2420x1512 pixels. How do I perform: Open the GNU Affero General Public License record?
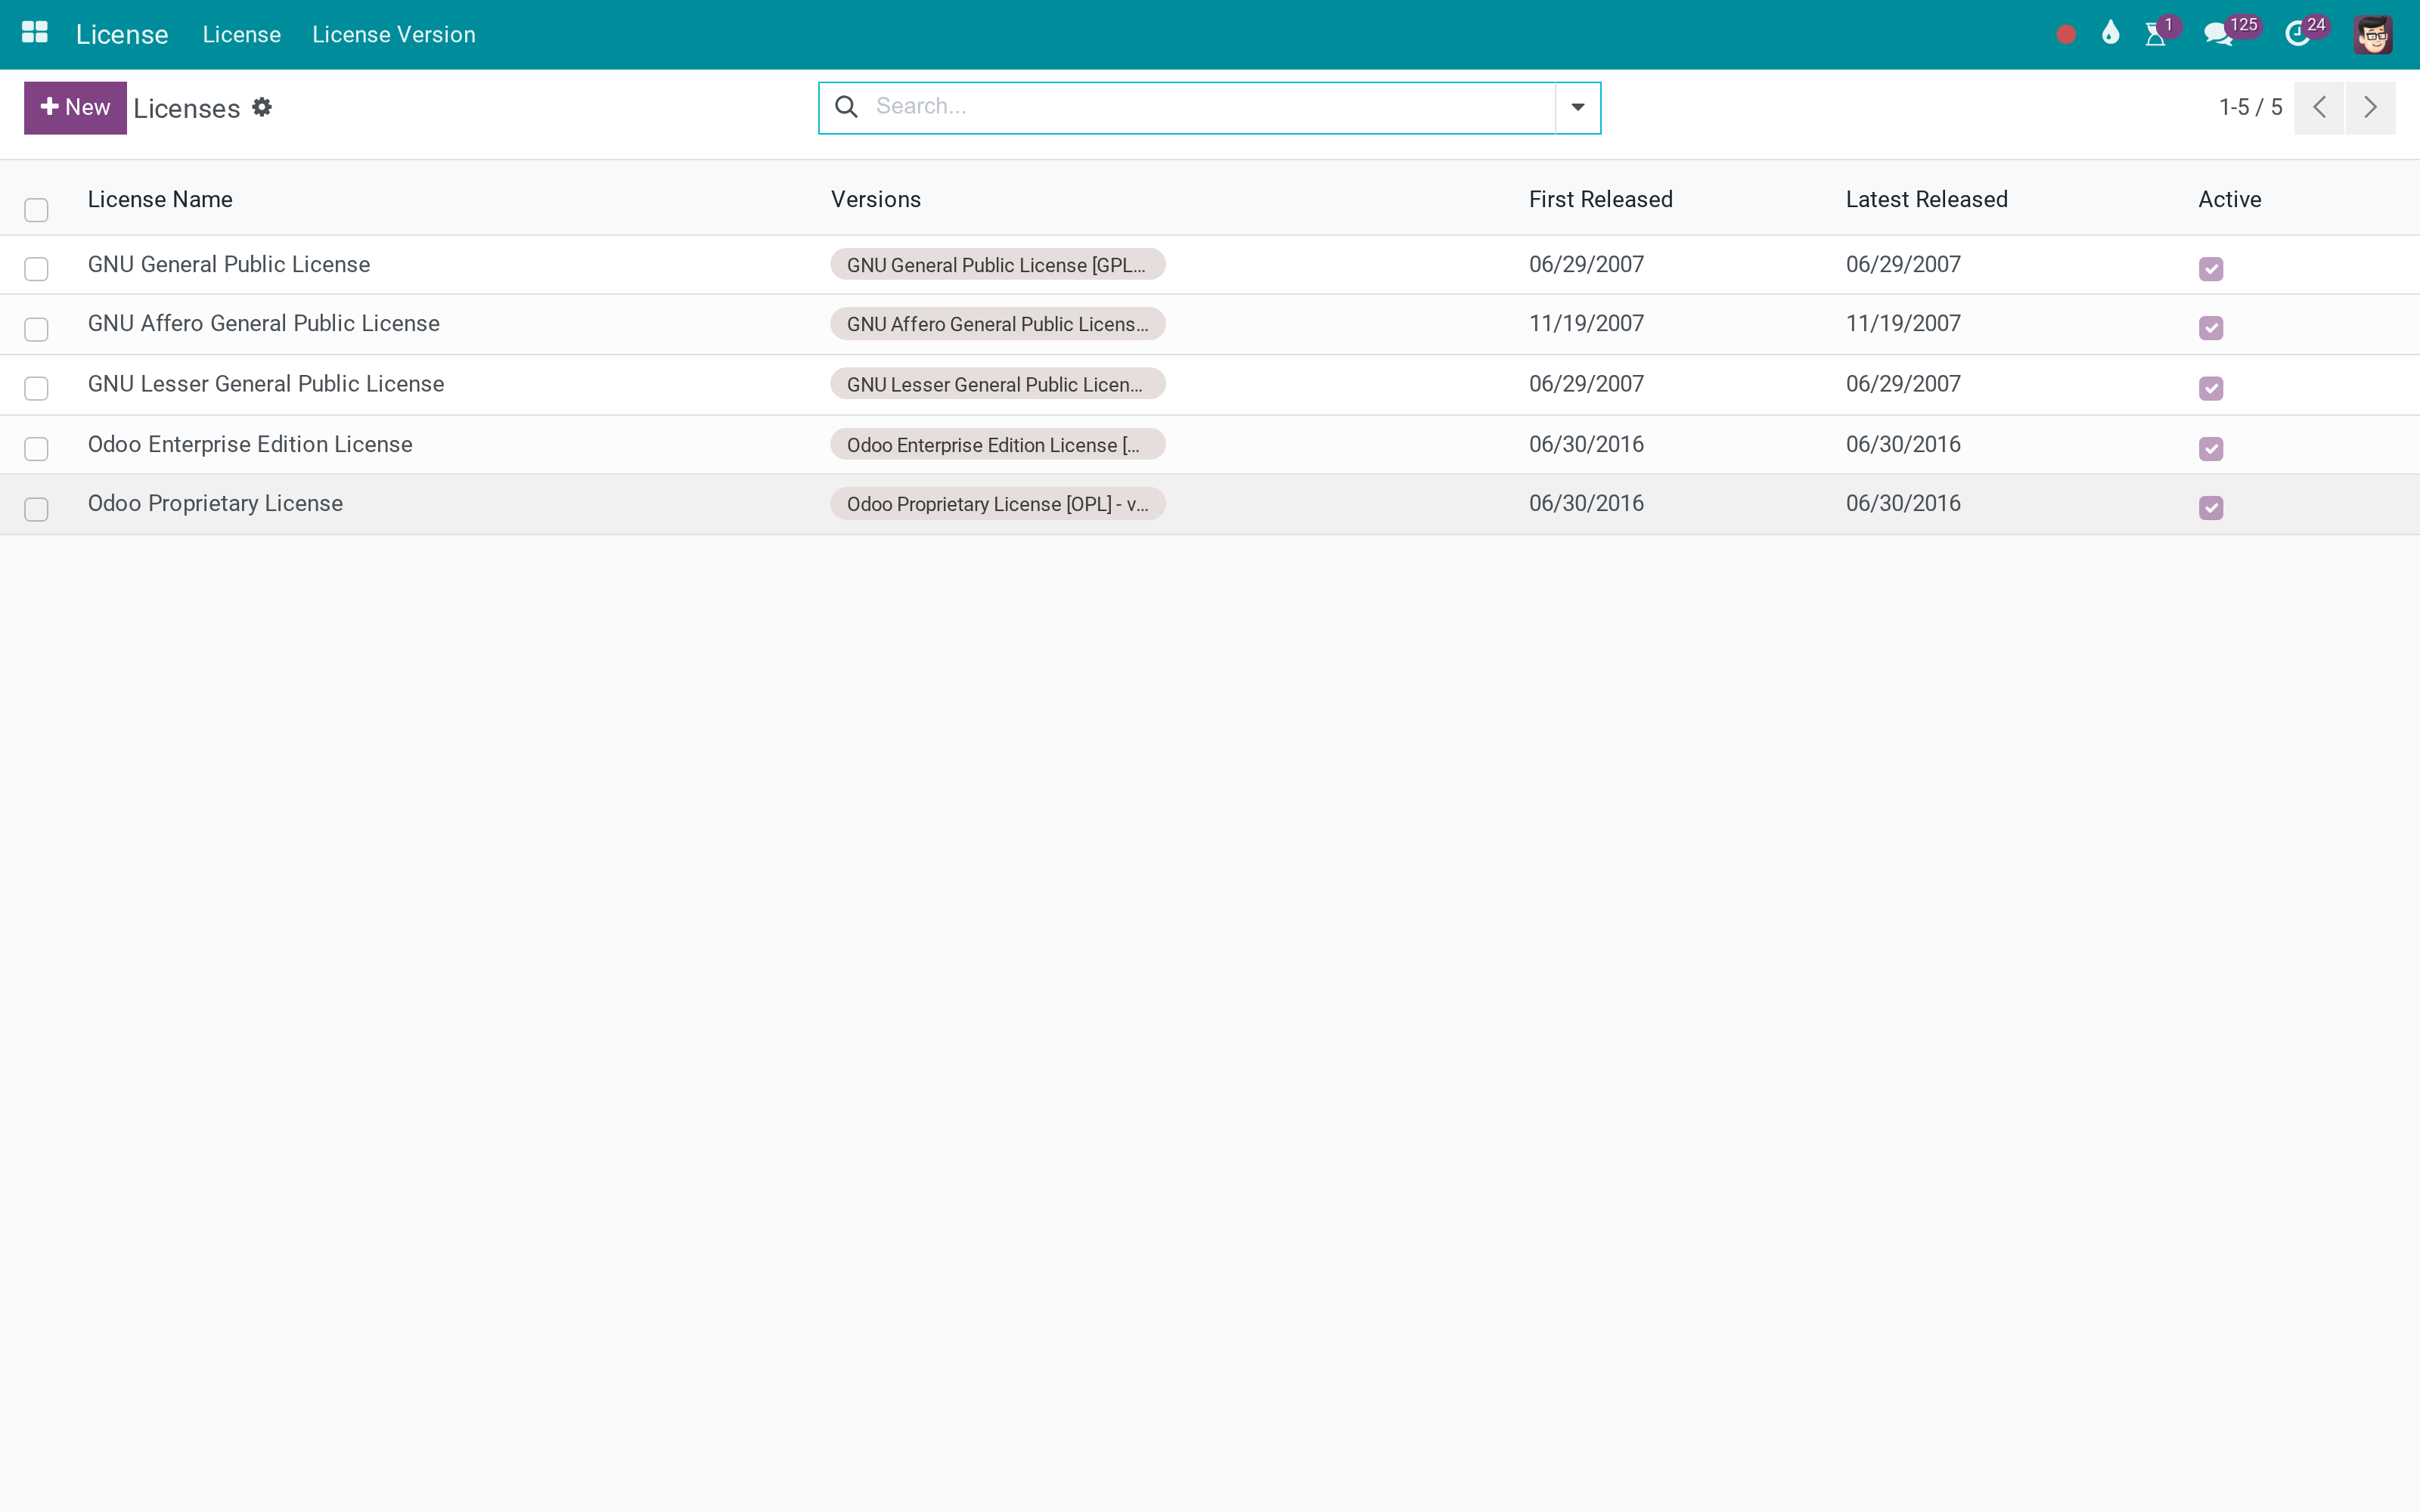click(x=264, y=323)
